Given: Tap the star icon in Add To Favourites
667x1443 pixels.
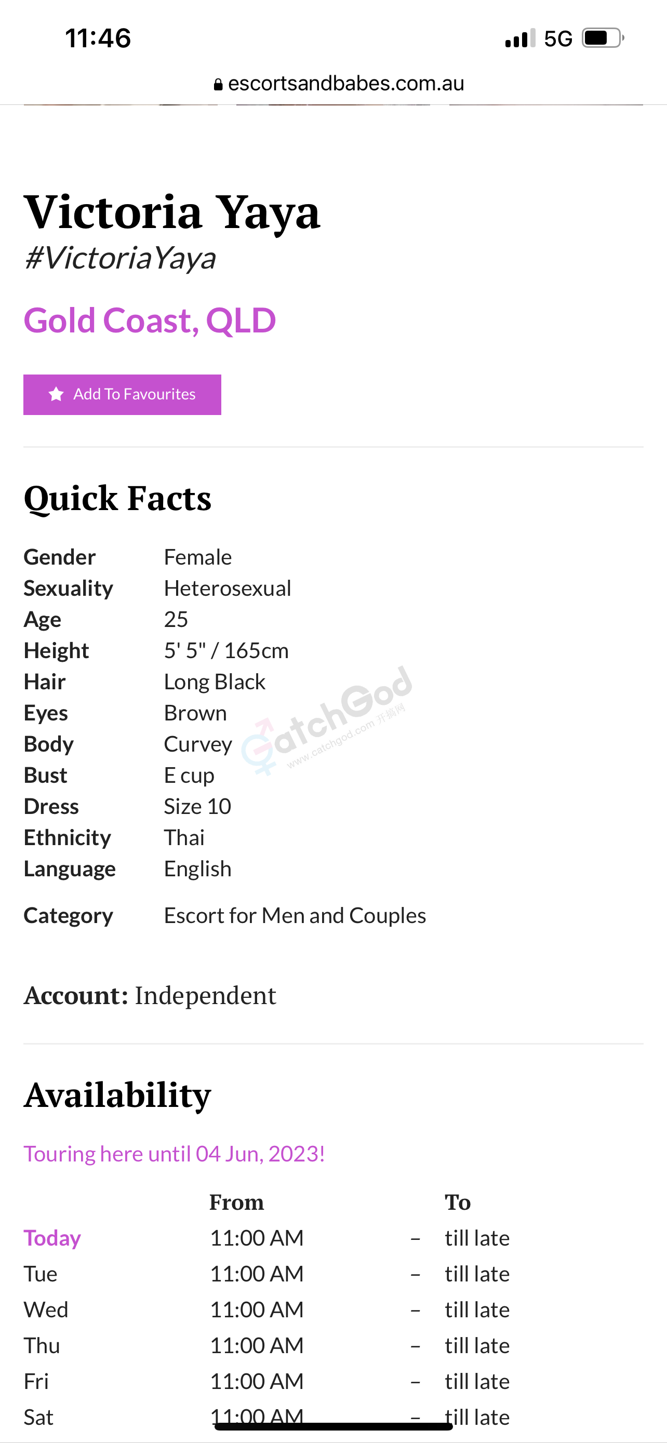Looking at the screenshot, I should pyautogui.click(x=56, y=394).
